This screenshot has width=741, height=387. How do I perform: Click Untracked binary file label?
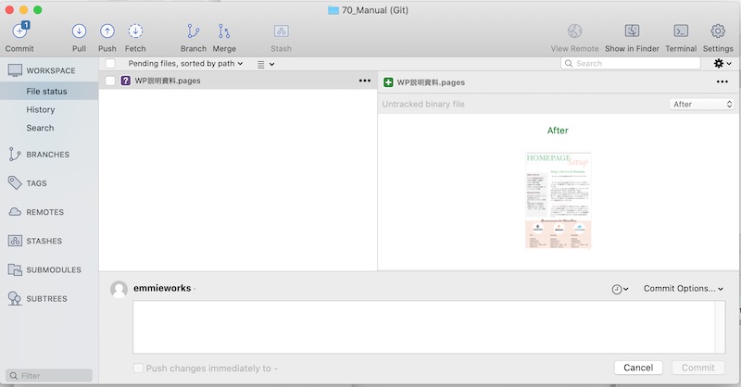(423, 104)
